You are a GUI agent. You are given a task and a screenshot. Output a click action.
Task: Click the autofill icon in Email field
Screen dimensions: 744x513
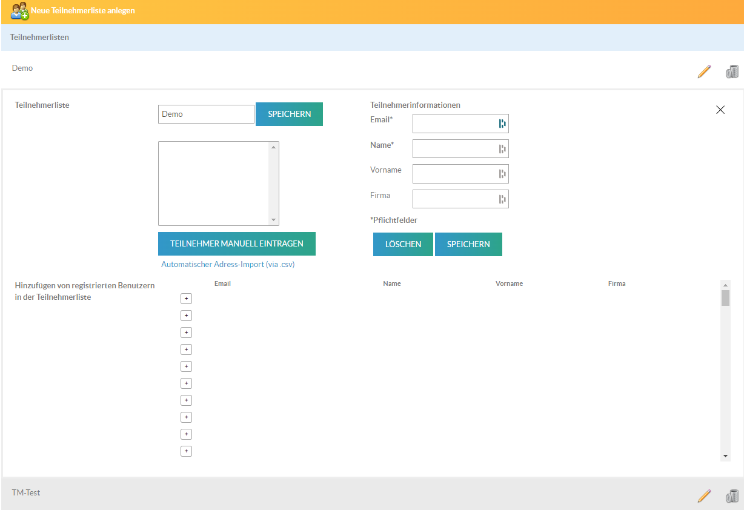(502, 124)
